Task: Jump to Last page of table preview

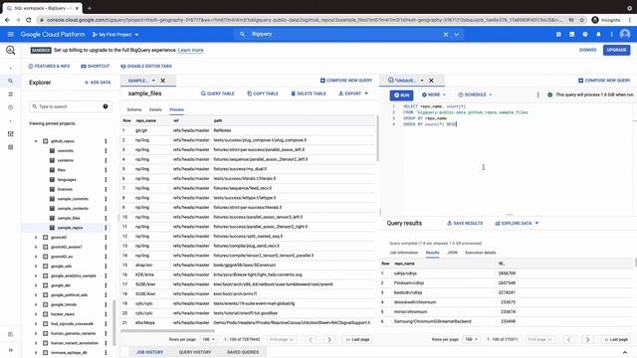Action: click(x=357, y=339)
